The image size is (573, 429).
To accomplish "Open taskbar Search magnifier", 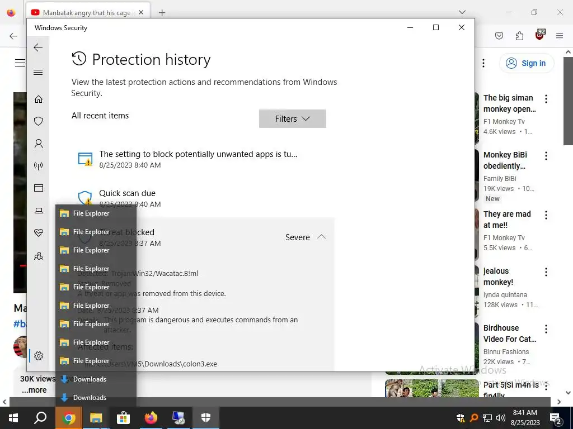I will (x=40, y=418).
